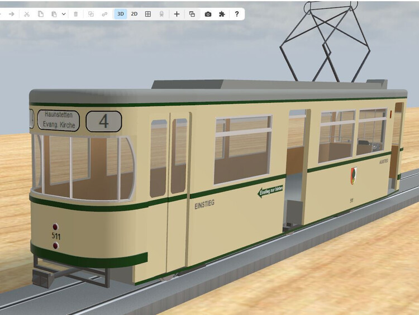This screenshot has width=419, height=315.
Task: Open the windows overlay icon
Action: [192, 14]
